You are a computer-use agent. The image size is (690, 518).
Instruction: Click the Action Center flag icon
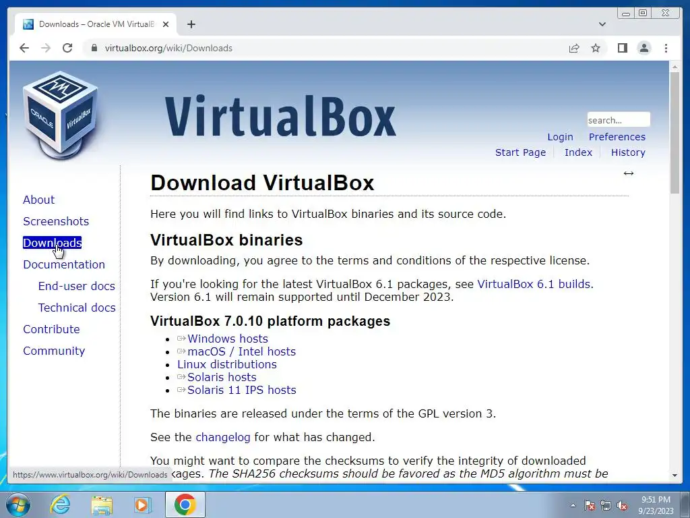tap(589, 505)
